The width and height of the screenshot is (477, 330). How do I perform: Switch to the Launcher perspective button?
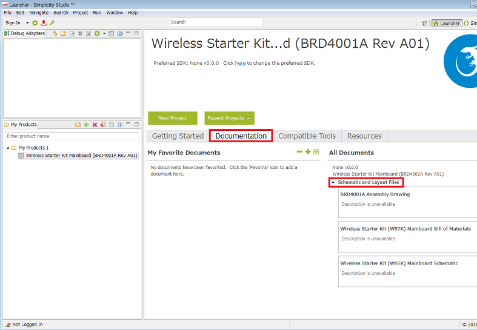tap(447, 24)
